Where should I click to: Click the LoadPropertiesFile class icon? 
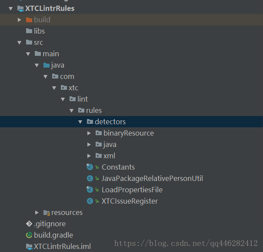click(90, 190)
